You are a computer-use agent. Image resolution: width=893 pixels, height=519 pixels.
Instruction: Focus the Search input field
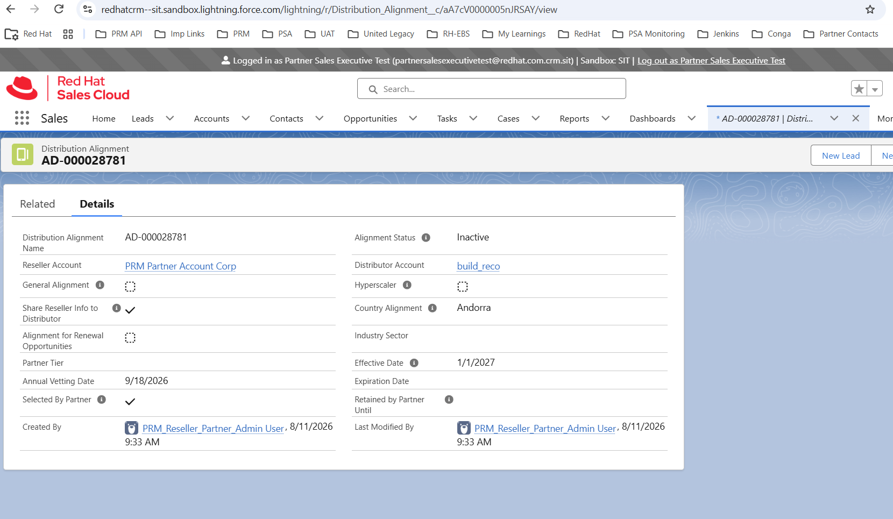(492, 89)
